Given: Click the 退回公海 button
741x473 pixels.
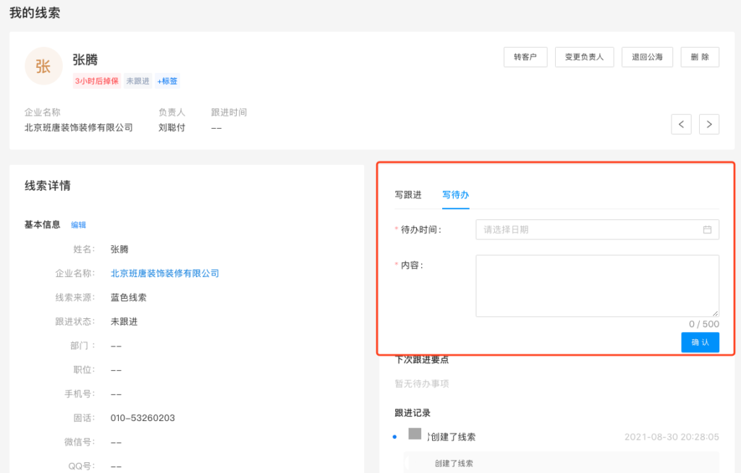Looking at the screenshot, I should (647, 57).
